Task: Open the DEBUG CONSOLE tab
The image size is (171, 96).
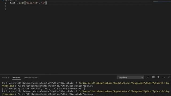Action: pos(31,78)
